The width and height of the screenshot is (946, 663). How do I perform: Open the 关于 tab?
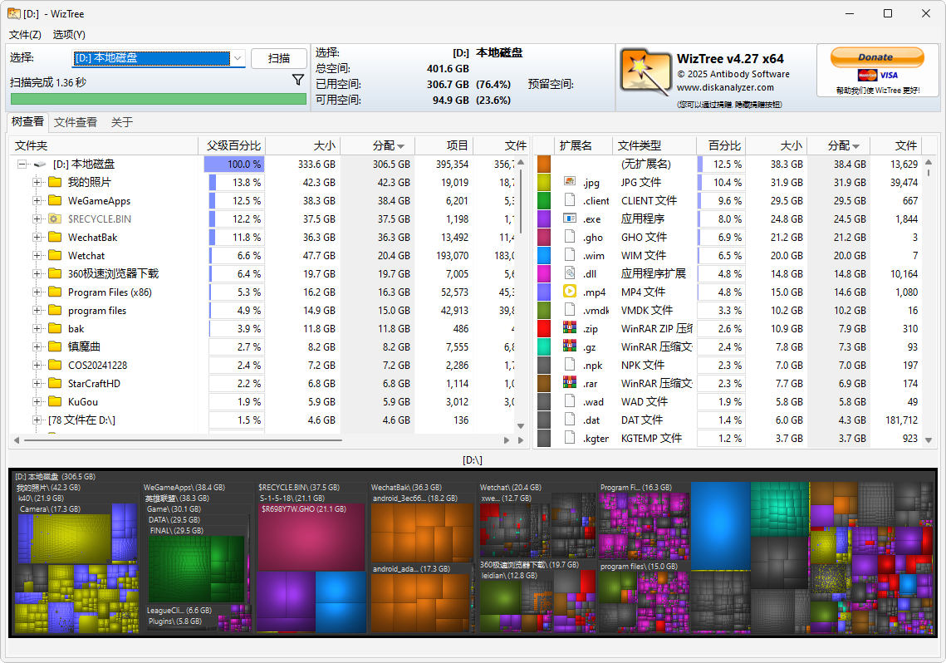coord(122,122)
